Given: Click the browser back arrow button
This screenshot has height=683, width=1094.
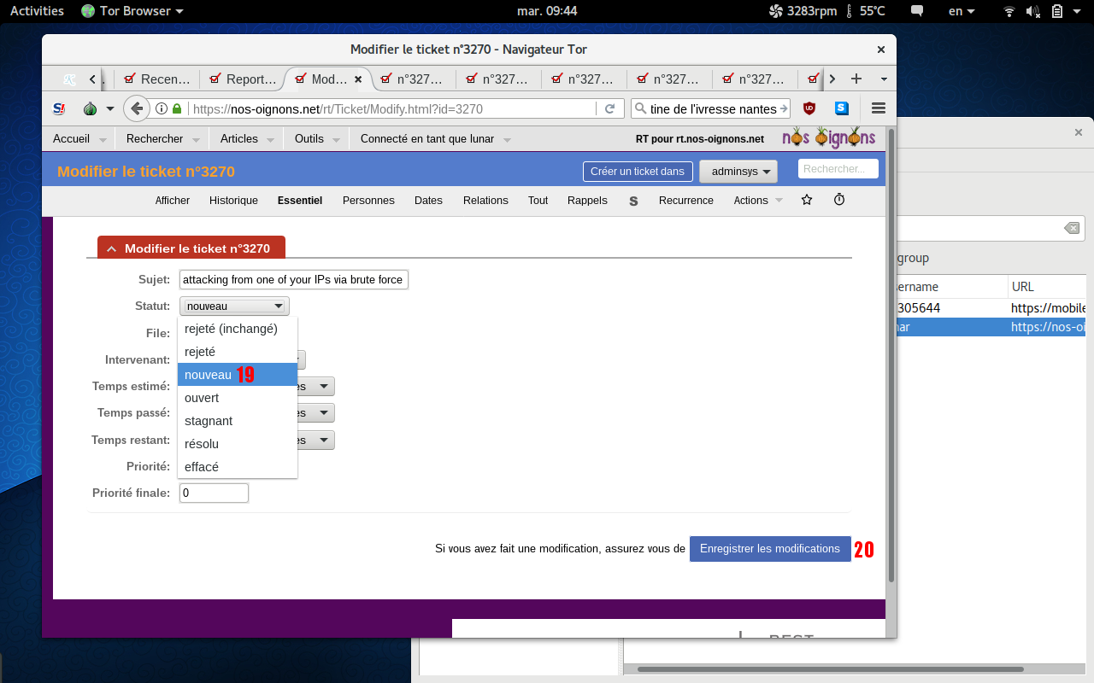Looking at the screenshot, I should pyautogui.click(x=136, y=108).
